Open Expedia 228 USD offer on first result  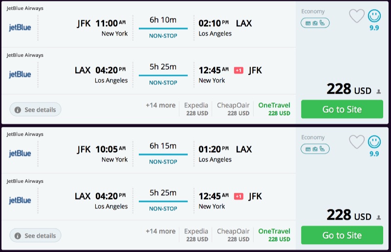pos(196,109)
